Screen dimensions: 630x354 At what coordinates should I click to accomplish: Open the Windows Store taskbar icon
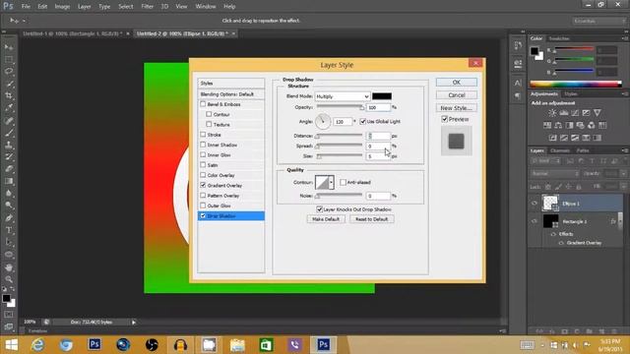(x=266, y=345)
